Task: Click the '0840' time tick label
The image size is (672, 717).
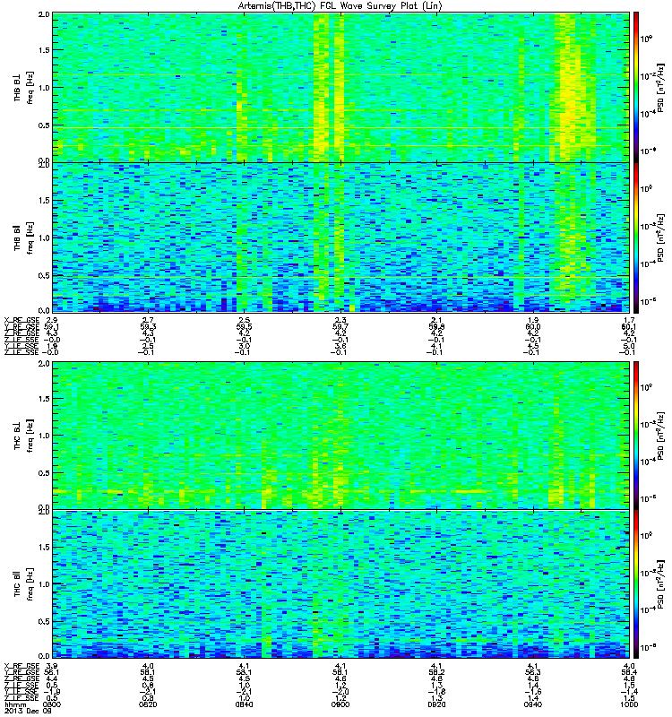Action: point(245,704)
